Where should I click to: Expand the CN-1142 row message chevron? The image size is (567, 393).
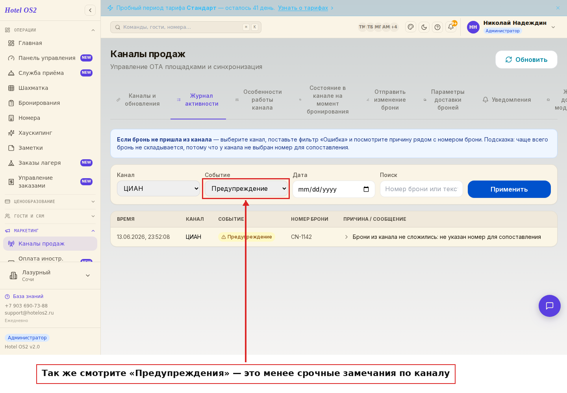346,237
